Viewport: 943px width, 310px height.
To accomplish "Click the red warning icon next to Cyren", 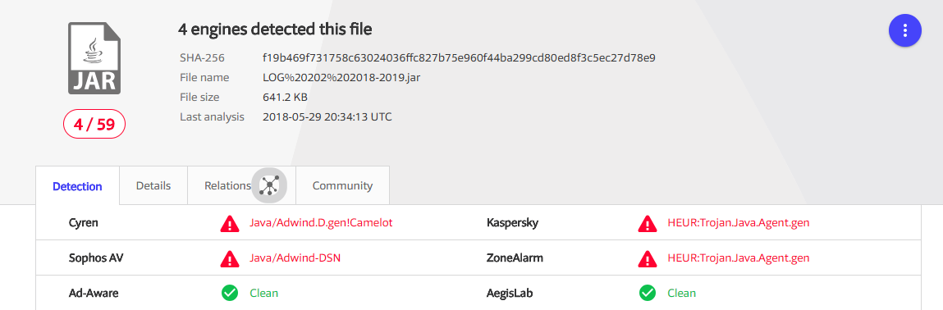I will [230, 224].
